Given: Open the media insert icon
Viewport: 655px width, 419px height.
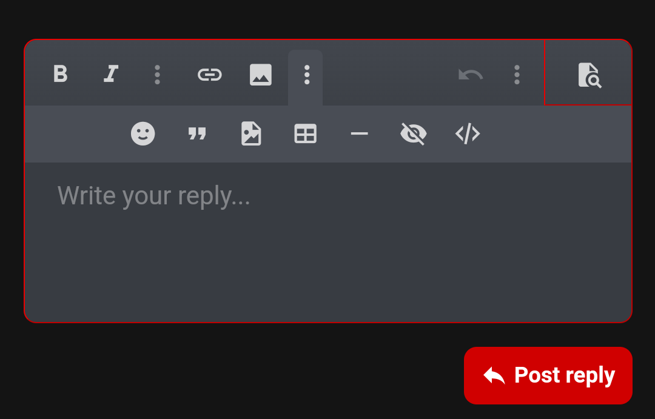Looking at the screenshot, I should [251, 133].
